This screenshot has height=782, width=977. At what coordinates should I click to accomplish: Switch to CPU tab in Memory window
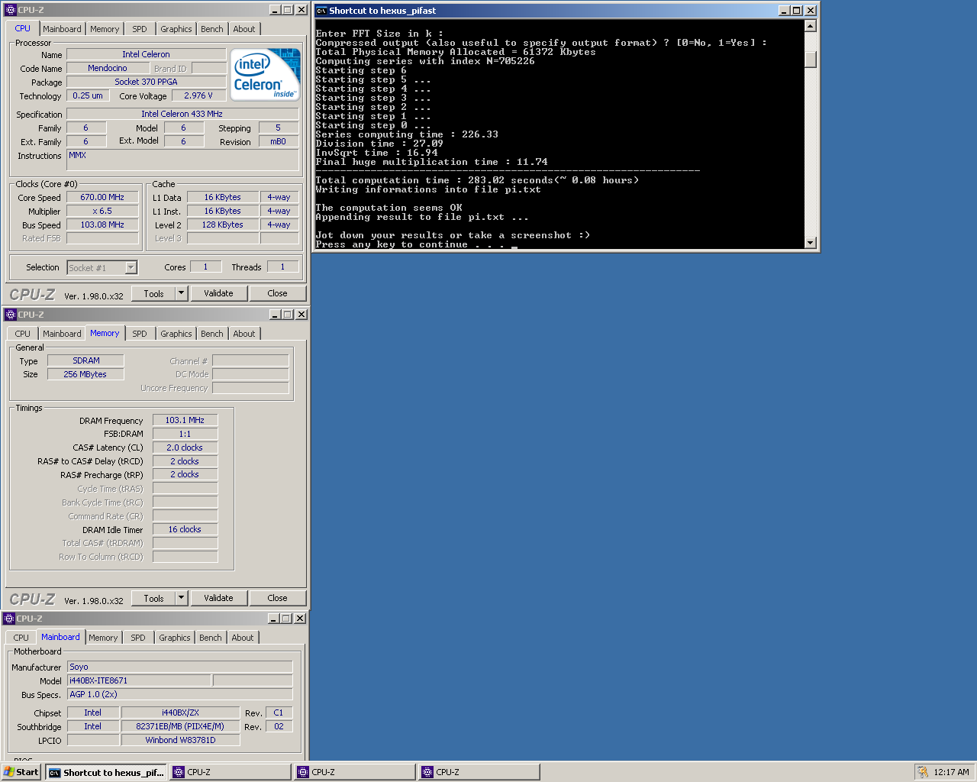[x=23, y=334]
